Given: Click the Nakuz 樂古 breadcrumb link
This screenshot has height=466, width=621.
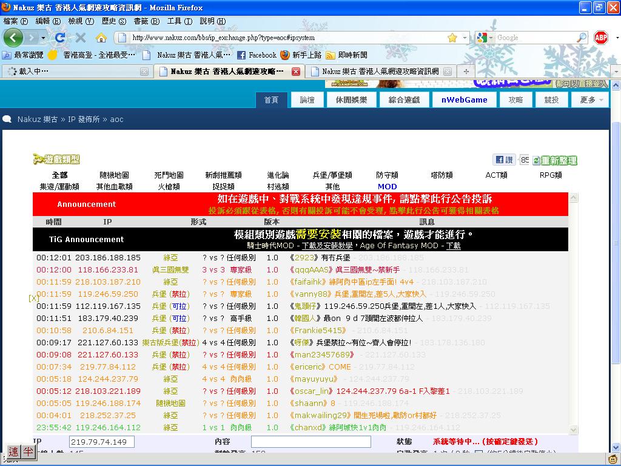Looking at the screenshot, I should (x=38, y=120).
